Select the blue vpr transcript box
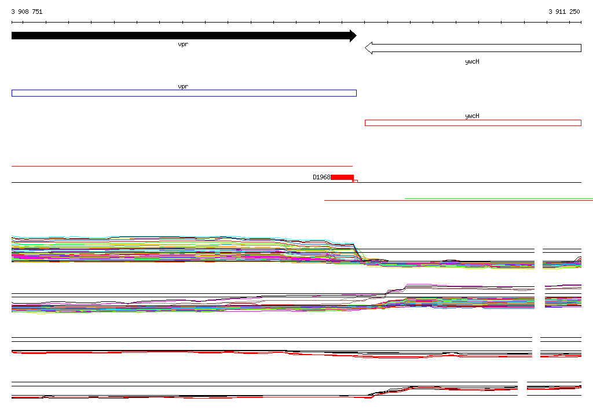 coord(184,93)
